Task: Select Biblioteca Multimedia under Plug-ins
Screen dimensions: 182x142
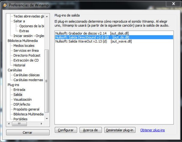Action: tap(29, 114)
